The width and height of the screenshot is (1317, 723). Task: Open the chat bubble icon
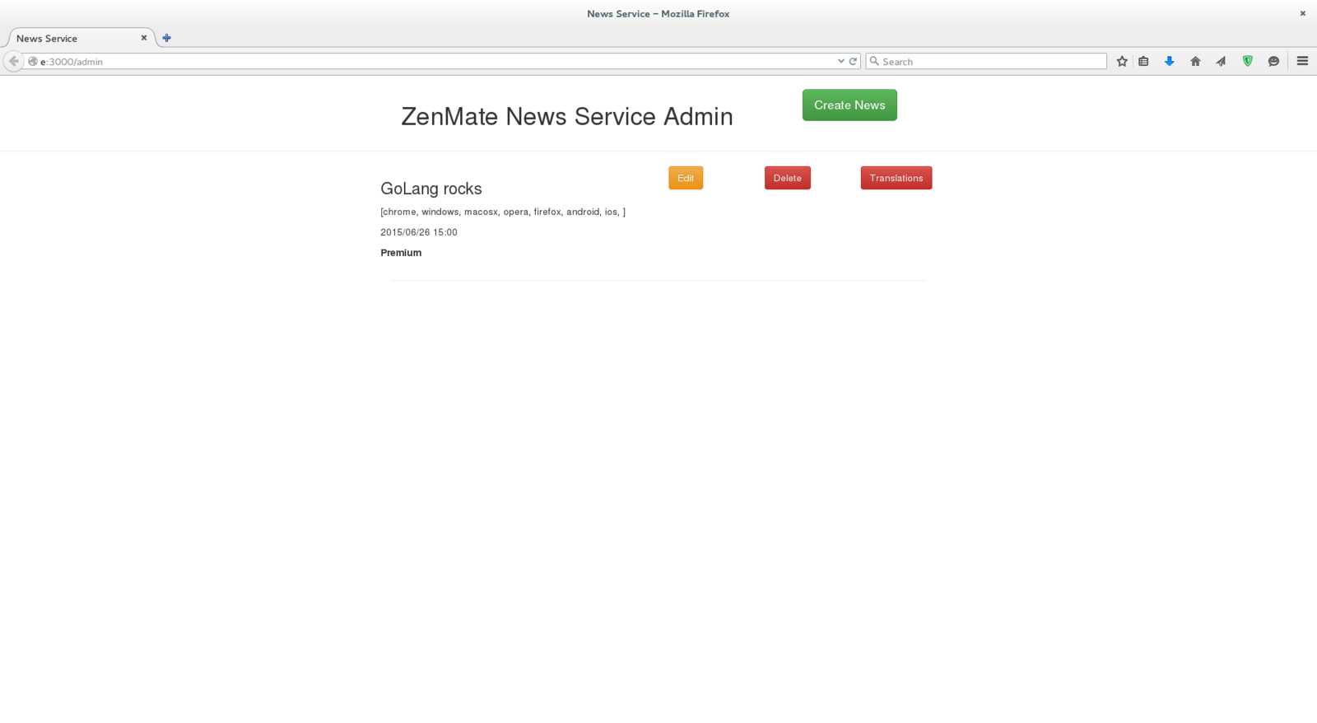tap(1273, 61)
